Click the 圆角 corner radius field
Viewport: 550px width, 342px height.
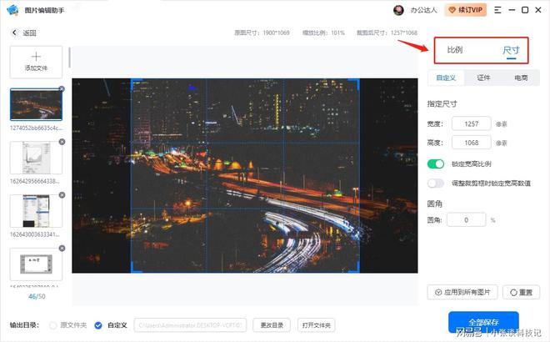click(x=466, y=220)
